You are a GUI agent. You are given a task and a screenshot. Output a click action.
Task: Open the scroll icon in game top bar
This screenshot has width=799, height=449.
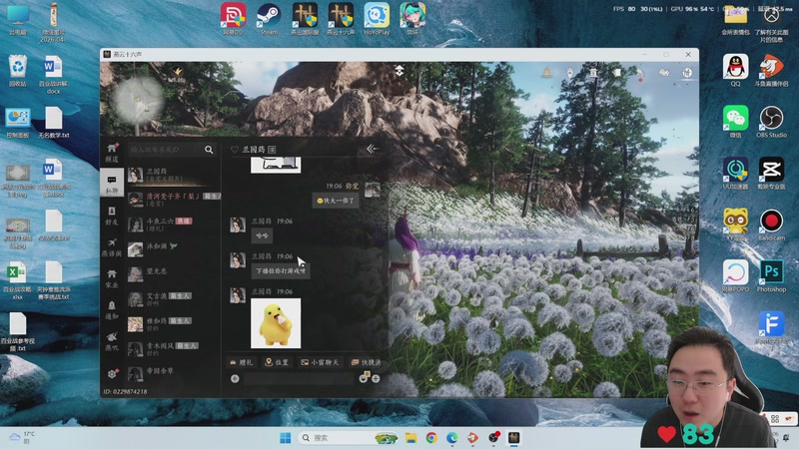tap(616, 73)
